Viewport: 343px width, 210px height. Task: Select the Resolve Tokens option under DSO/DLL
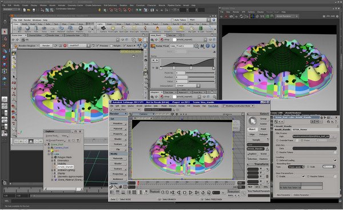point(277,152)
